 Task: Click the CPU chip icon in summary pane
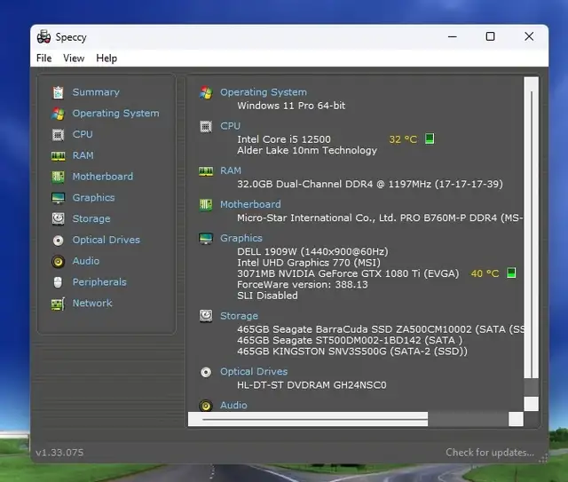[x=206, y=126]
